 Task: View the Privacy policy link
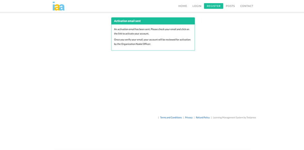click(189, 118)
